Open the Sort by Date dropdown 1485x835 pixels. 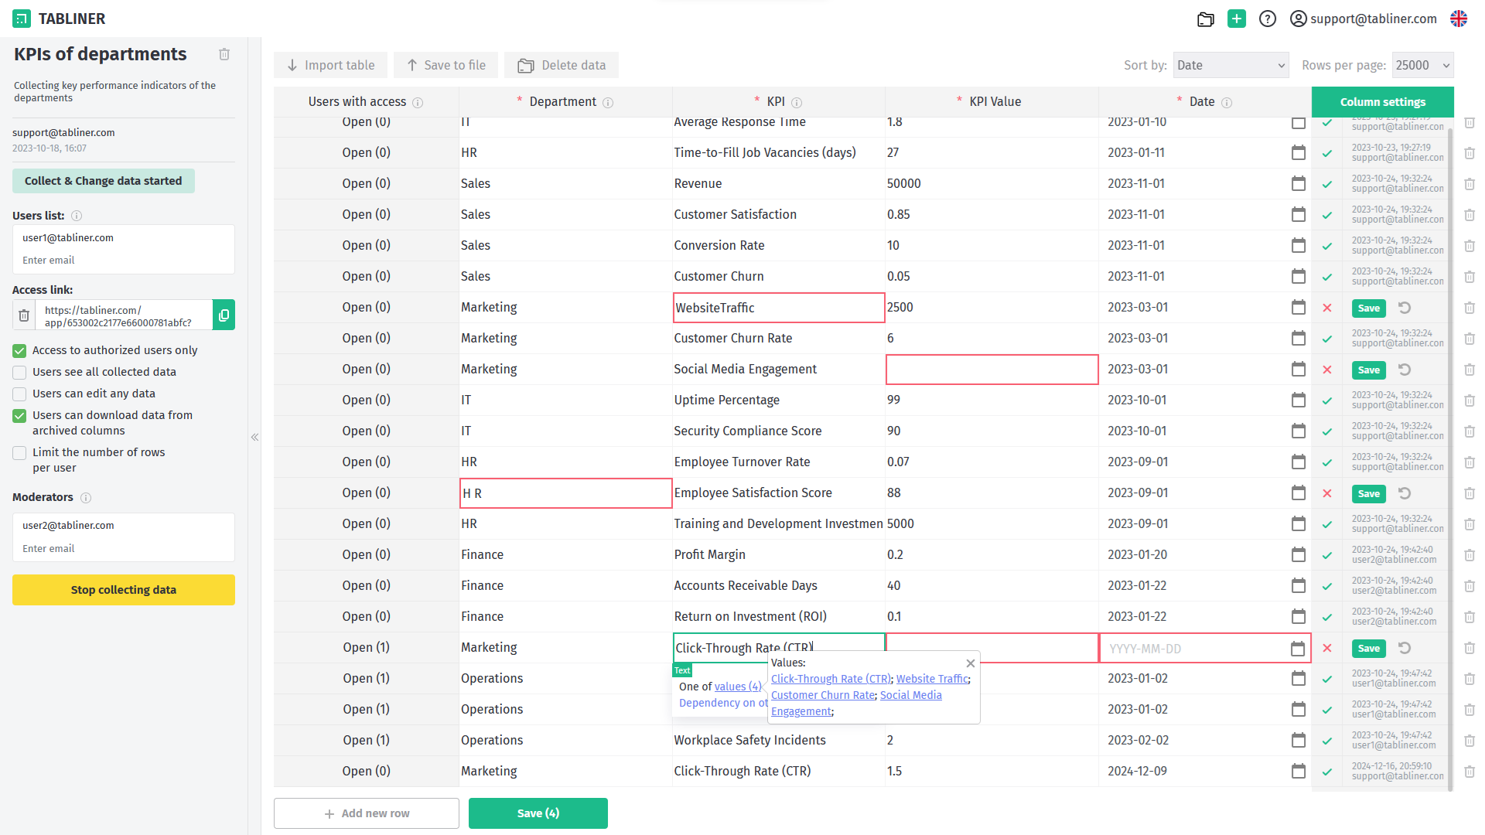(1231, 66)
